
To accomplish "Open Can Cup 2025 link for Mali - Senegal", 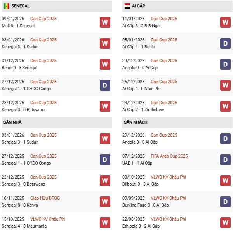I will click(x=43, y=19).
